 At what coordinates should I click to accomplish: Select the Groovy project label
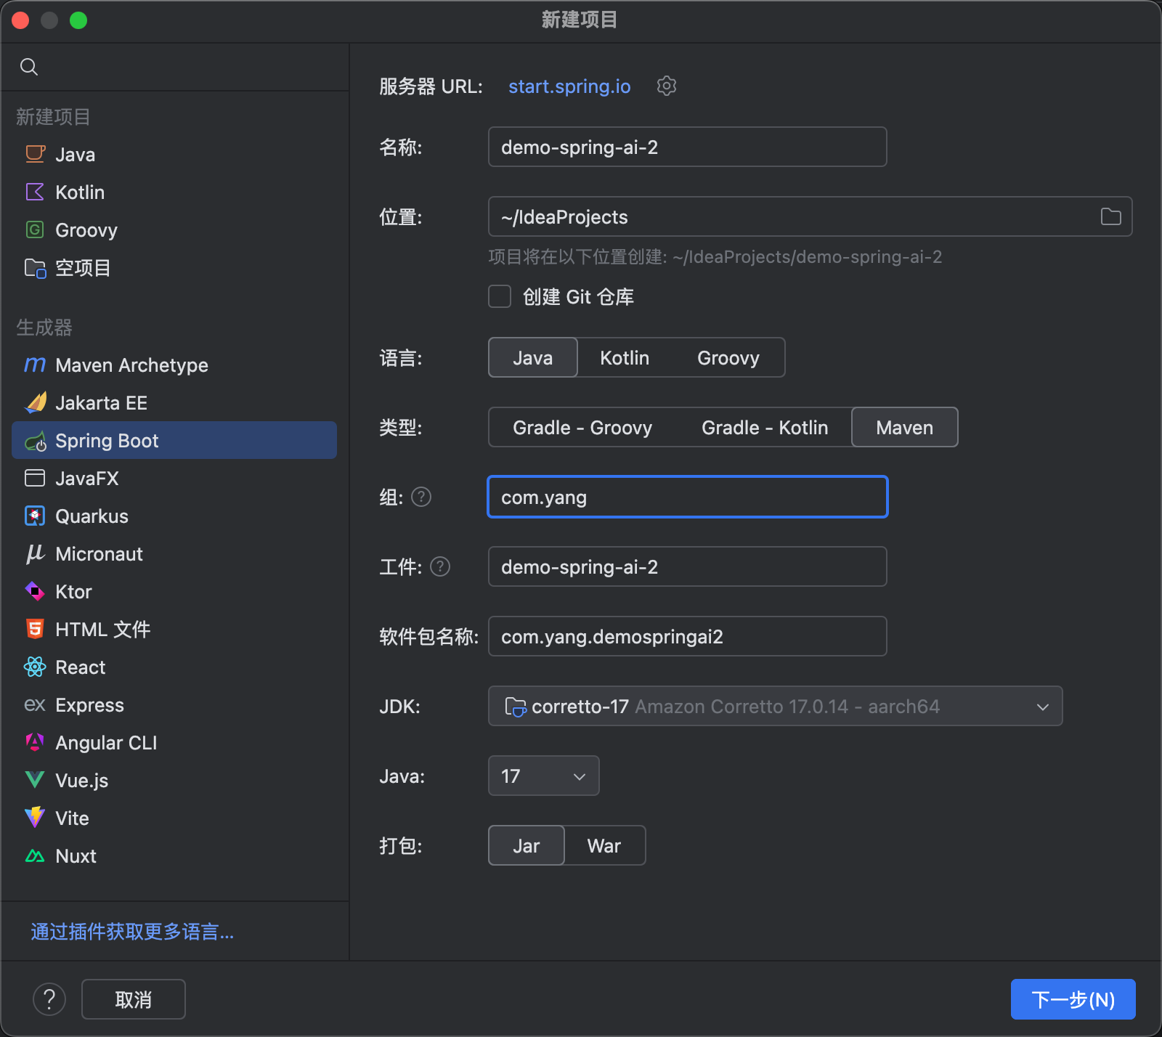86,230
